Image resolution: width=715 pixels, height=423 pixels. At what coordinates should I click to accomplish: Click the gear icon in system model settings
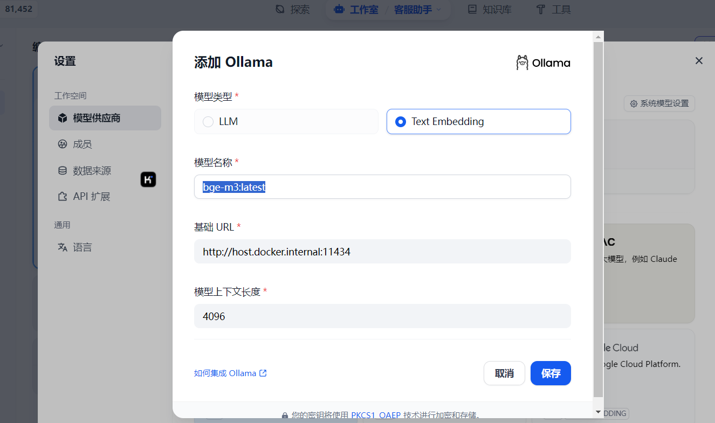pyautogui.click(x=634, y=103)
